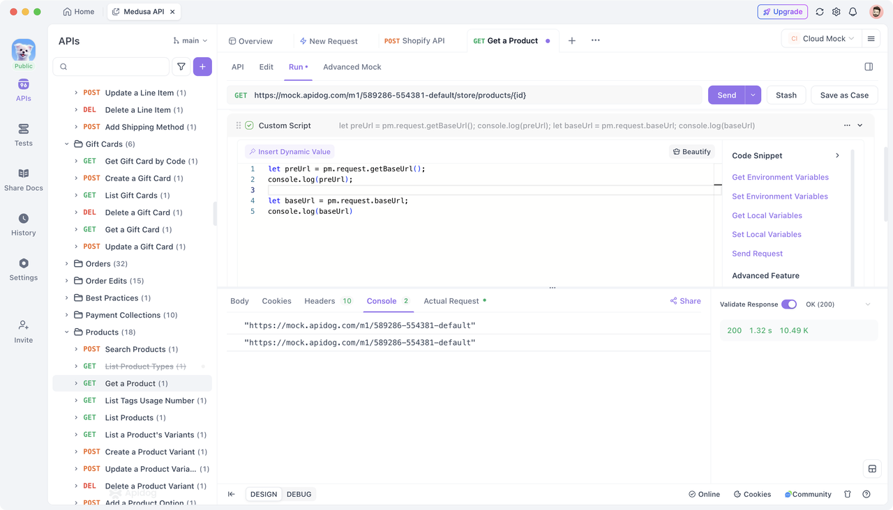Switch to the Overview tab
This screenshot has width=893, height=510.
click(250, 41)
